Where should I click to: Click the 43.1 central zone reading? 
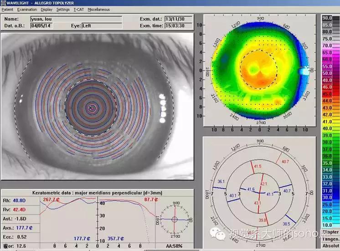(x=258, y=203)
